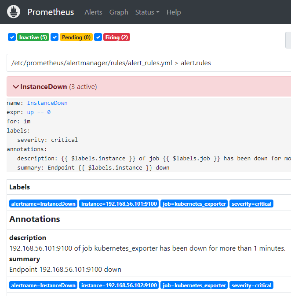Click the red Firing (2) badge
291x296 pixels.
[116, 37]
